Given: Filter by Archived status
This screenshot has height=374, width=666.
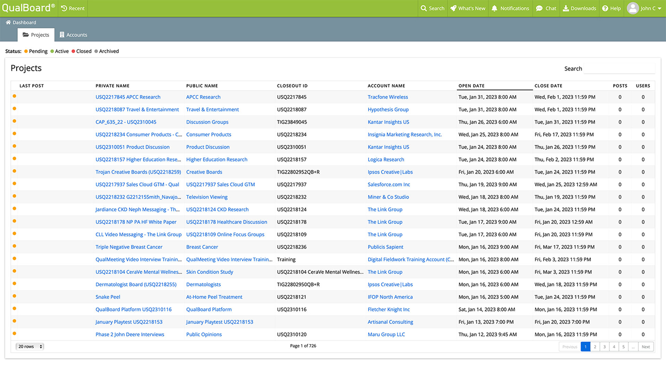Looking at the screenshot, I should [x=107, y=51].
